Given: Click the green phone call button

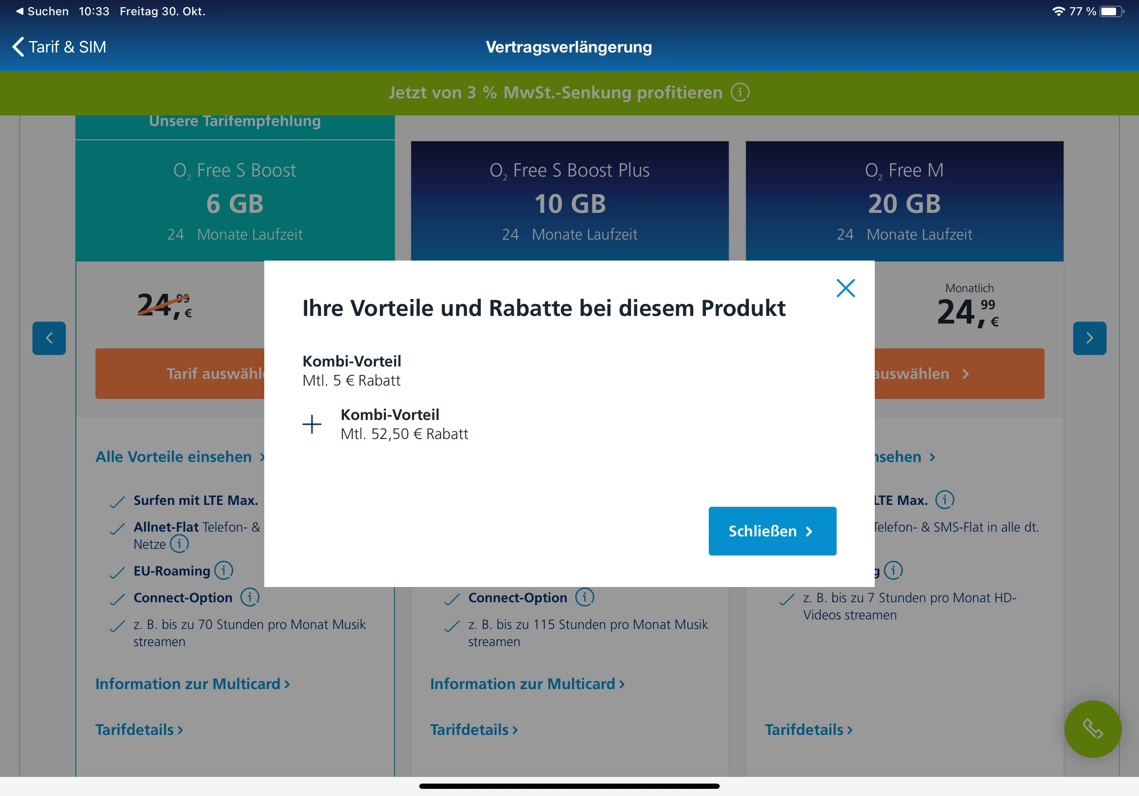Looking at the screenshot, I should click(x=1092, y=729).
